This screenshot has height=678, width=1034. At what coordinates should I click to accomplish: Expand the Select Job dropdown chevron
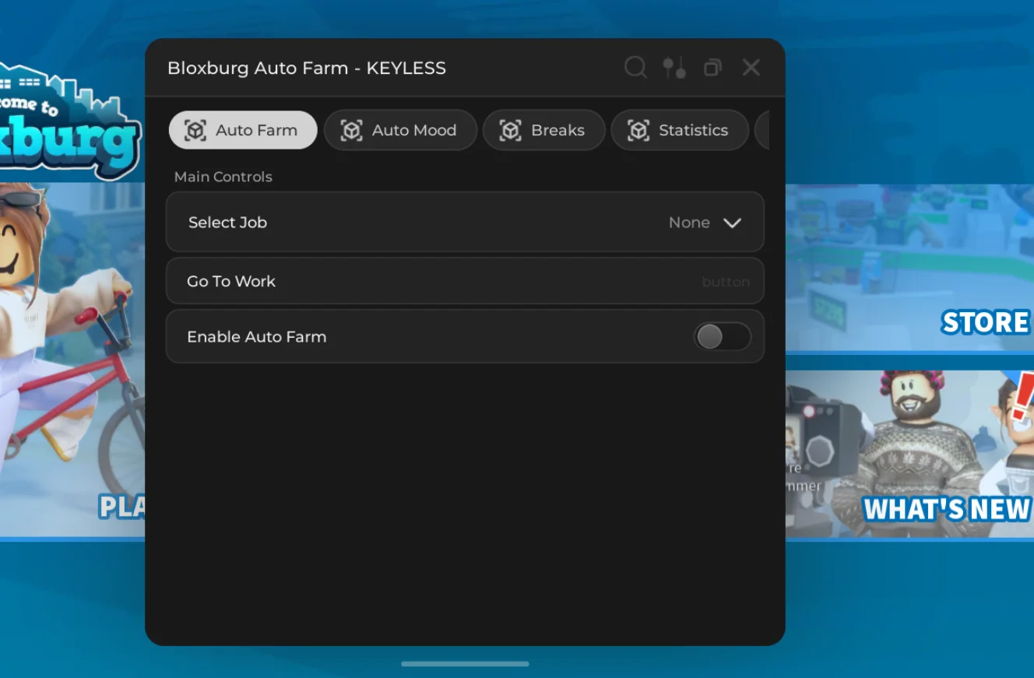[732, 223]
